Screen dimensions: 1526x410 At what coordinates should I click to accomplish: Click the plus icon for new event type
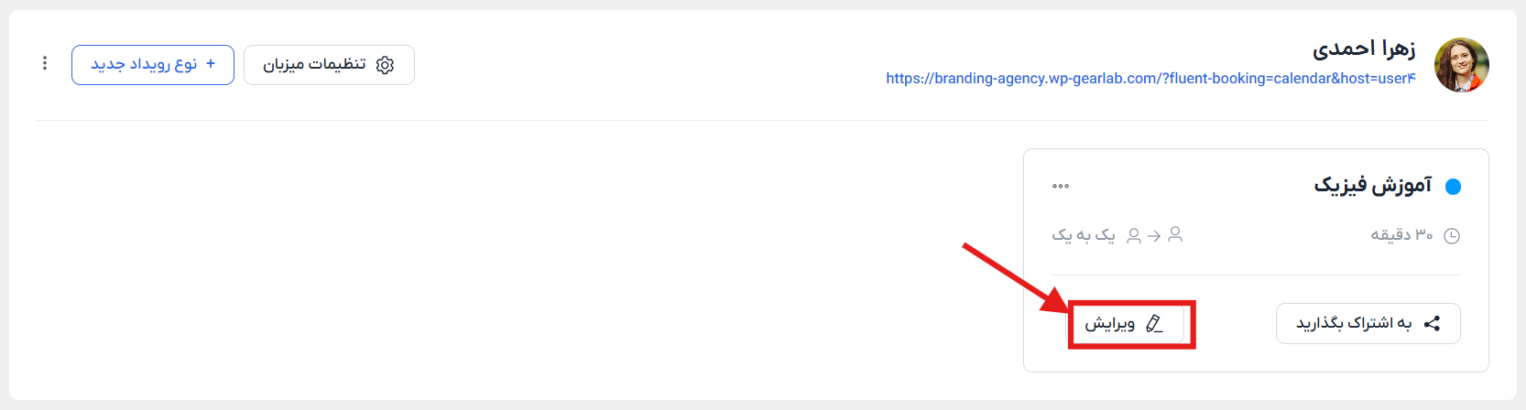pyautogui.click(x=211, y=63)
